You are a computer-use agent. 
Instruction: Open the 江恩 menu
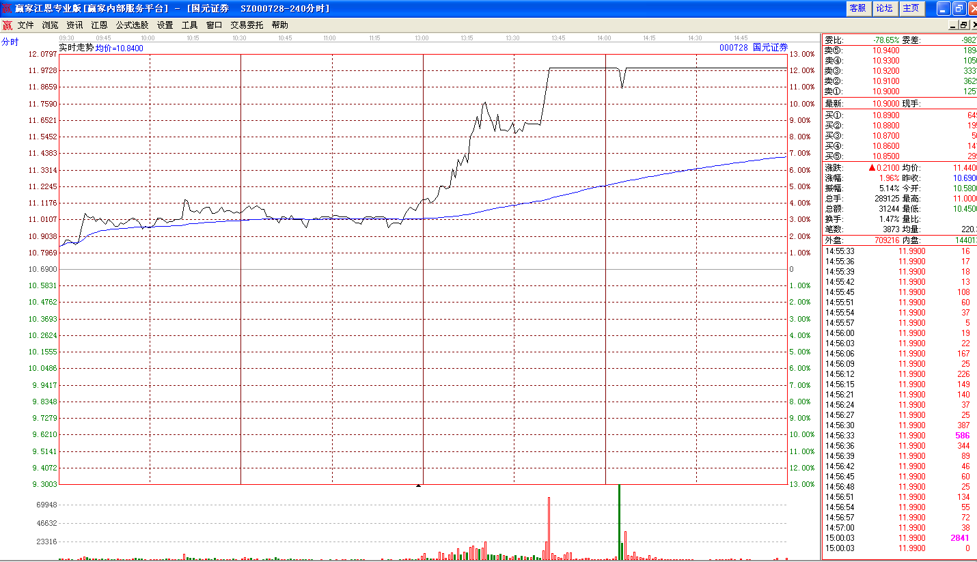(99, 25)
